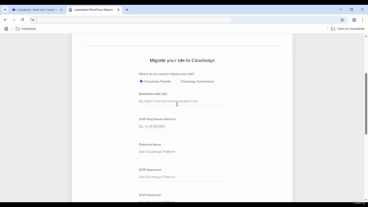
Task: Open the tab search dropdown arrow
Action: click(5, 10)
